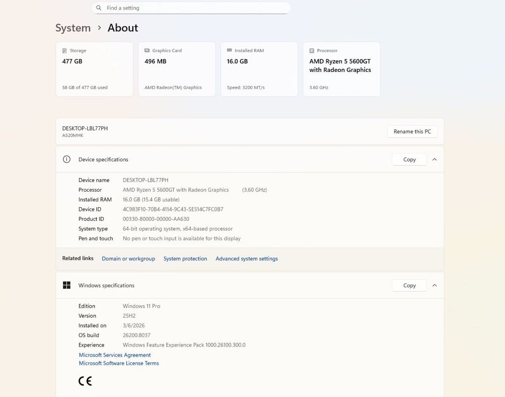This screenshot has height=397, width=505.
Task: Click the 16.0 GB (15.4 GB usable) value
Action: tap(151, 200)
